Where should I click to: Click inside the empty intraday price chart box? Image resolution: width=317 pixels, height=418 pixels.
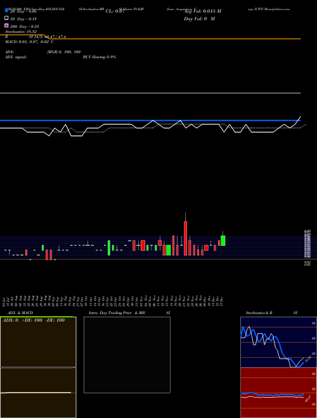coord(127,355)
